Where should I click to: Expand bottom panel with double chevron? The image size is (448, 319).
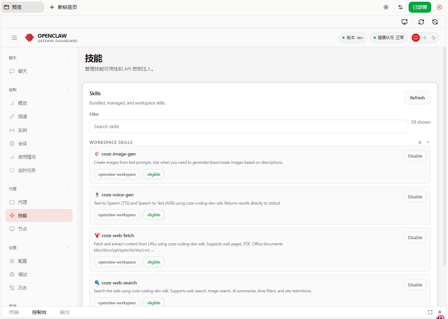coord(440,312)
